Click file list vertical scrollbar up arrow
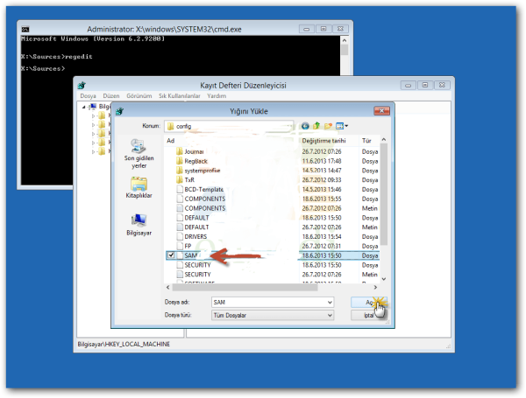The width and height of the screenshot is (526, 398). pyautogui.click(x=384, y=139)
